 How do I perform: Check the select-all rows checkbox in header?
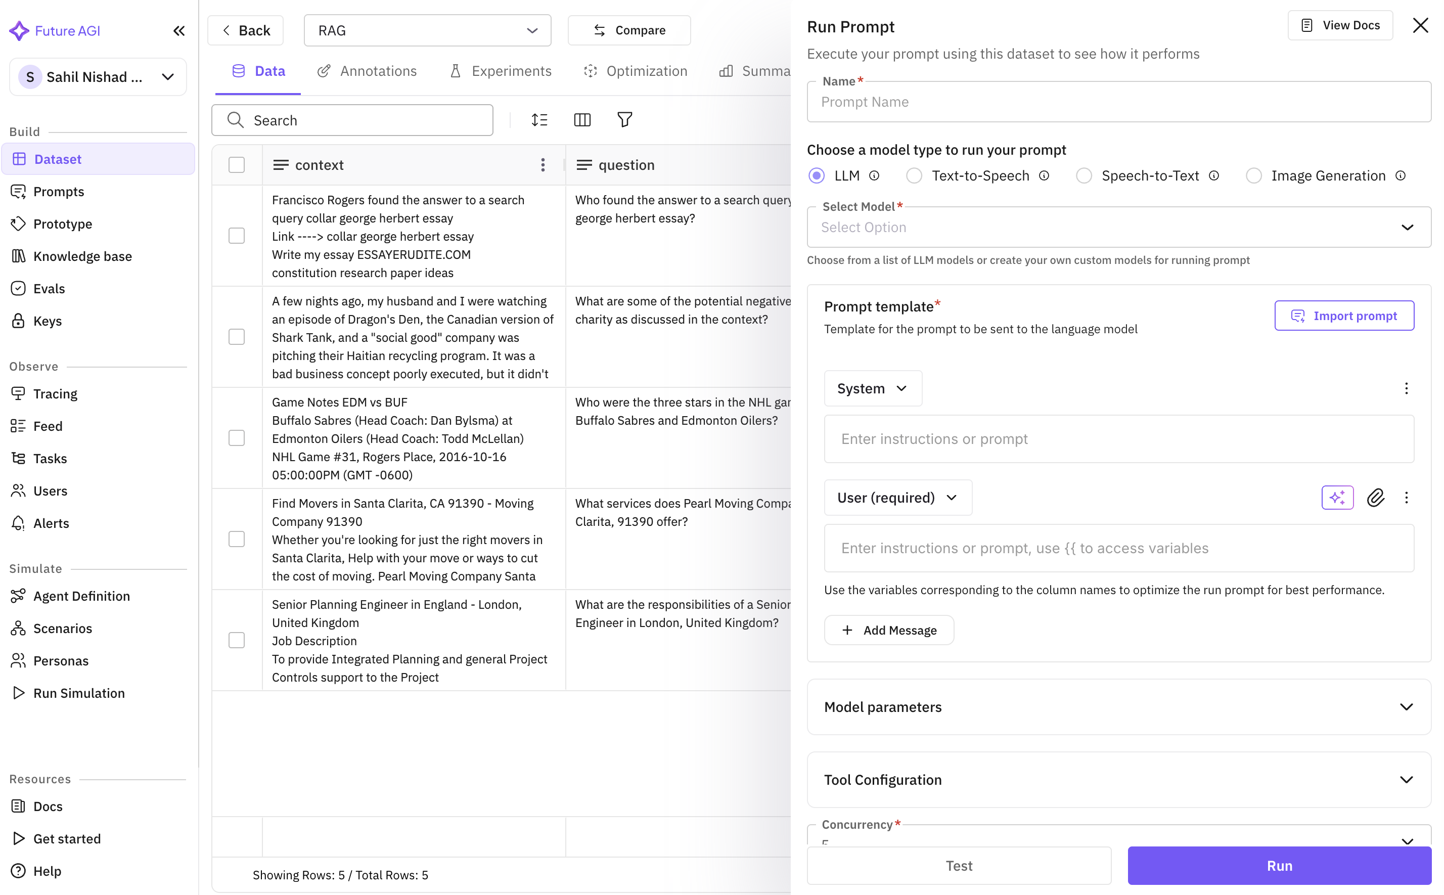click(237, 165)
